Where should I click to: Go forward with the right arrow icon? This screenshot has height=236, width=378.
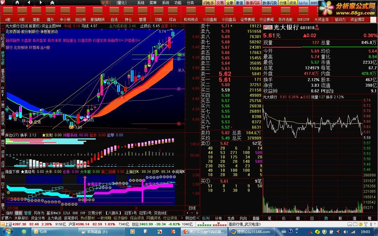[41, 3]
